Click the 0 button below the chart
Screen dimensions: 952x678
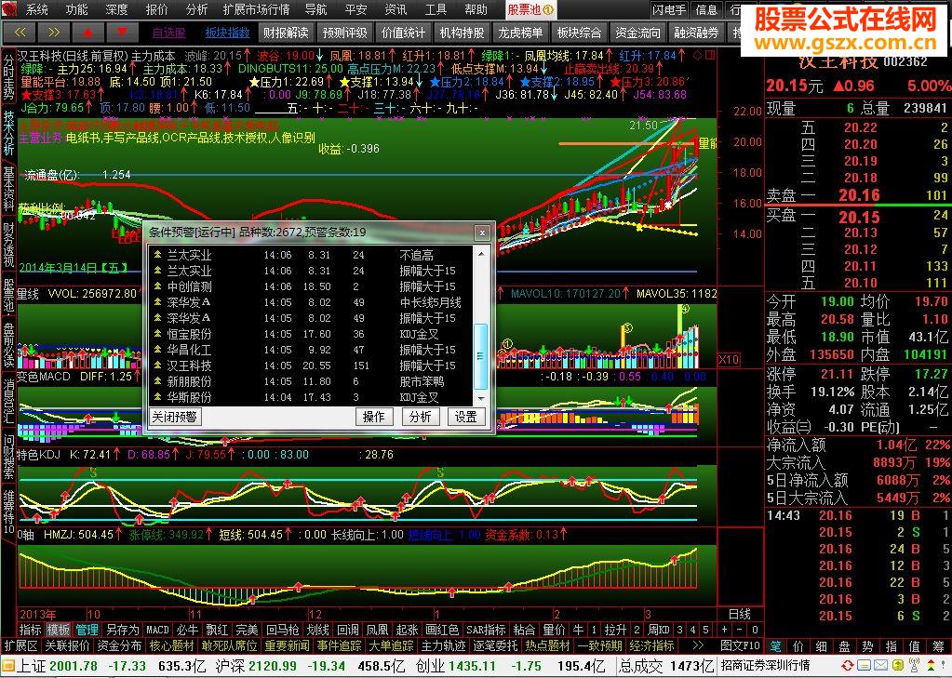pos(755,630)
